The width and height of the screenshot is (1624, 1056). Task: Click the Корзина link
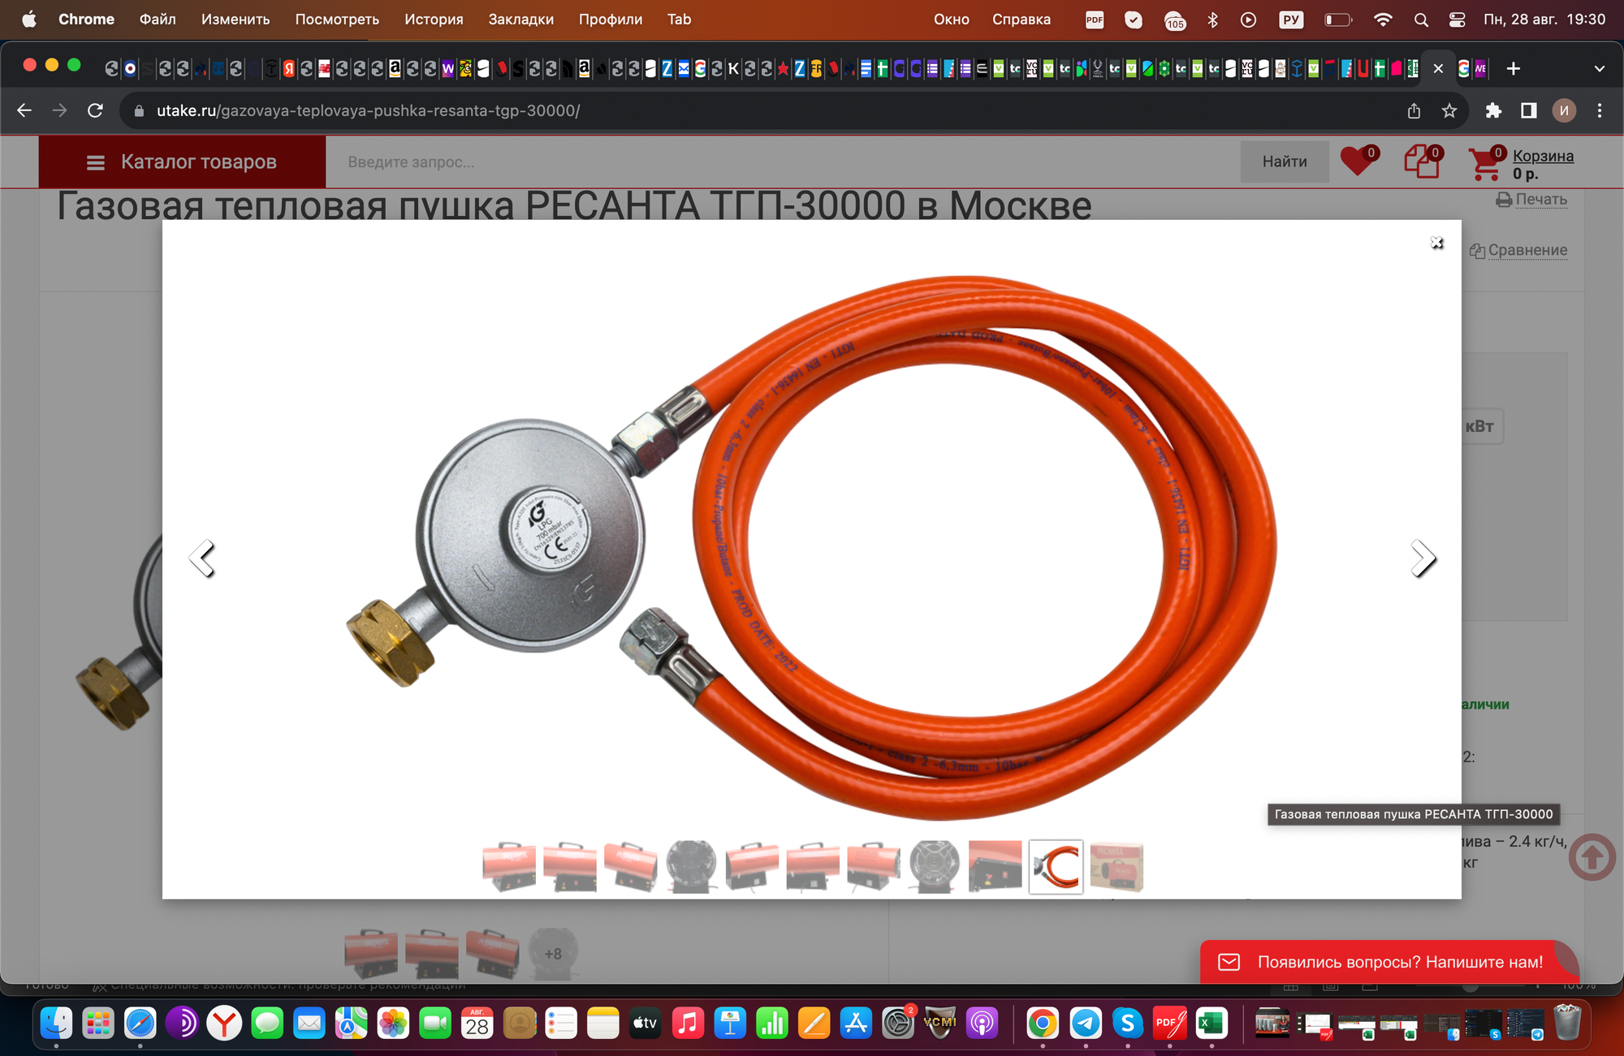coord(1542,156)
